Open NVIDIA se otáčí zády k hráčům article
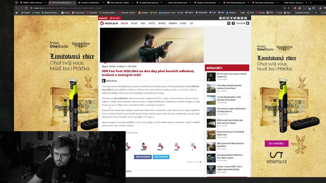This screenshot has height=183, width=326. point(230,122)
